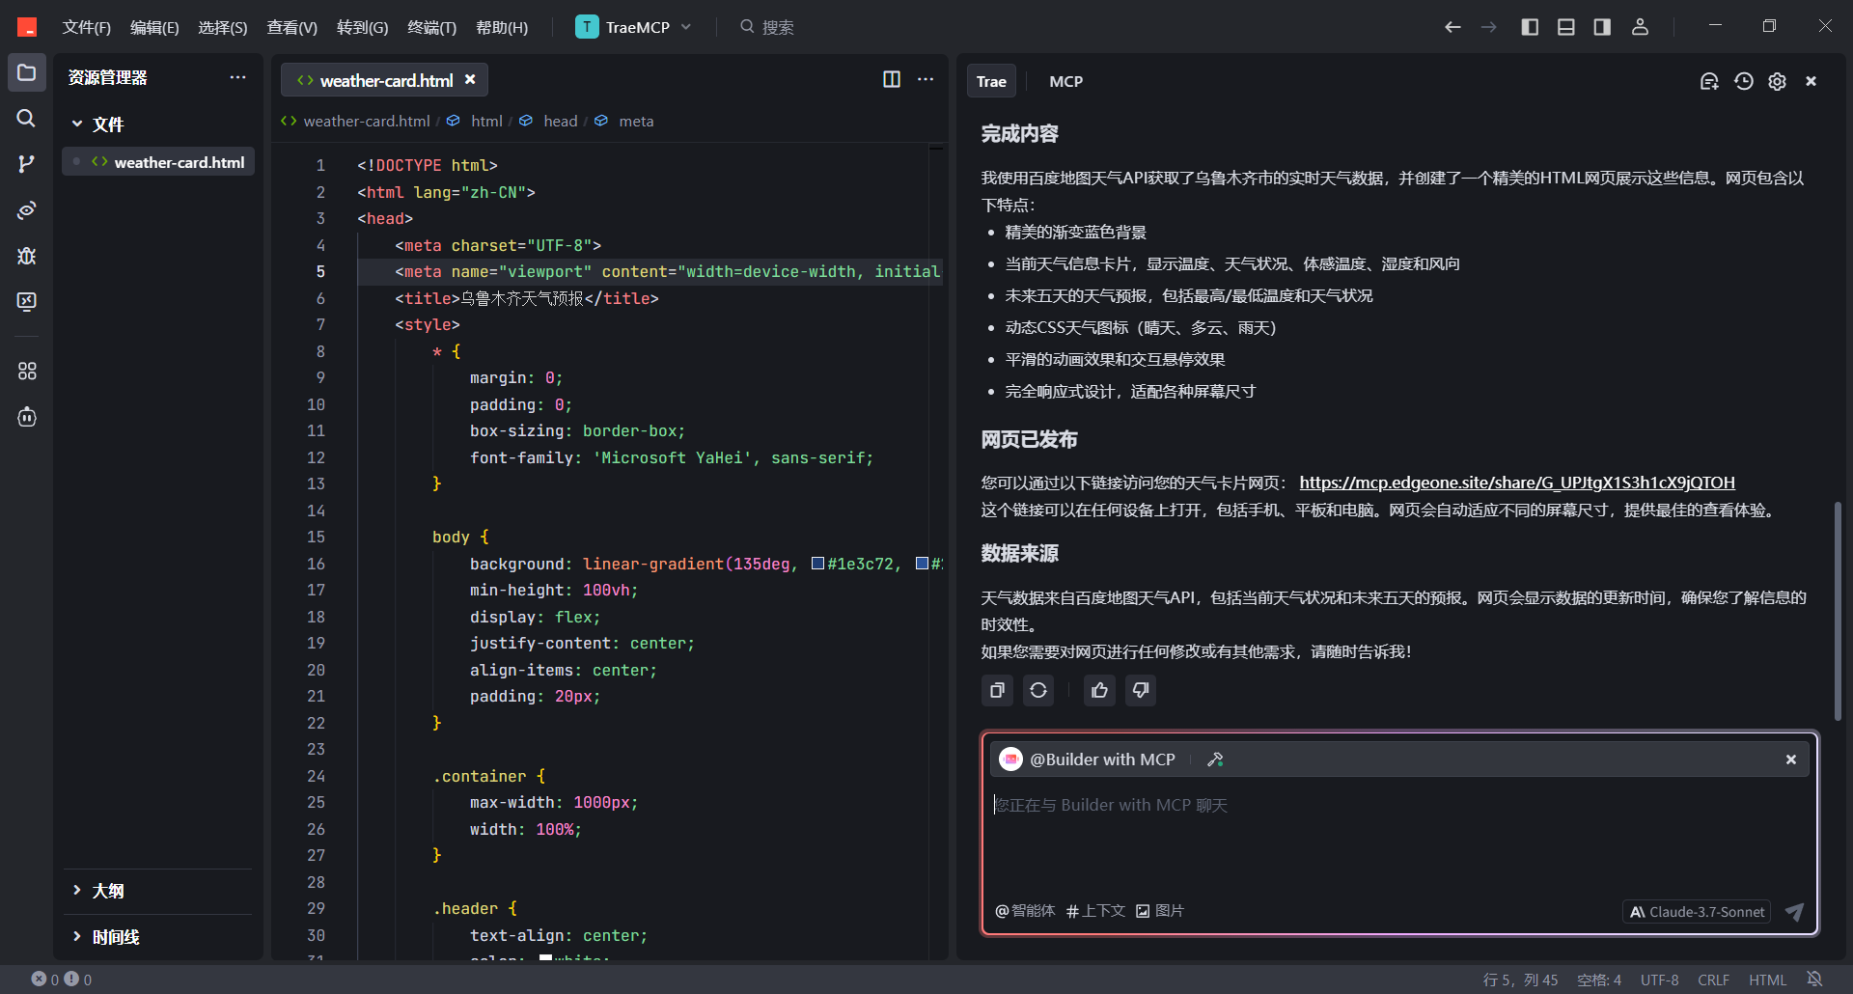Dislike the response with thumbs down

(1141, 690)
